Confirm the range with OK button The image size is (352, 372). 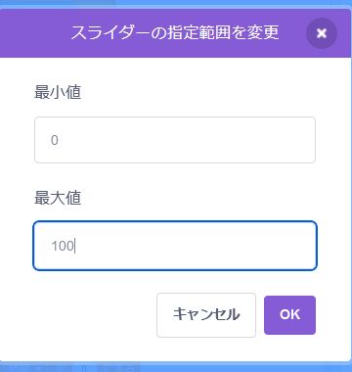(x=289, y=315)
